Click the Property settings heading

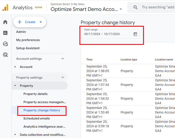coord(29,78)
